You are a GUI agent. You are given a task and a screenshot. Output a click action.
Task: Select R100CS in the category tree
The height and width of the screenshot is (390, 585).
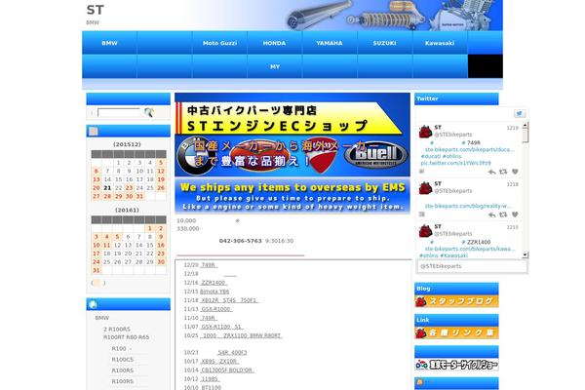point(123,360)
